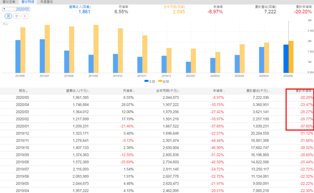
Task: Click the 2020/03 table row period
Action: [22, 112]
